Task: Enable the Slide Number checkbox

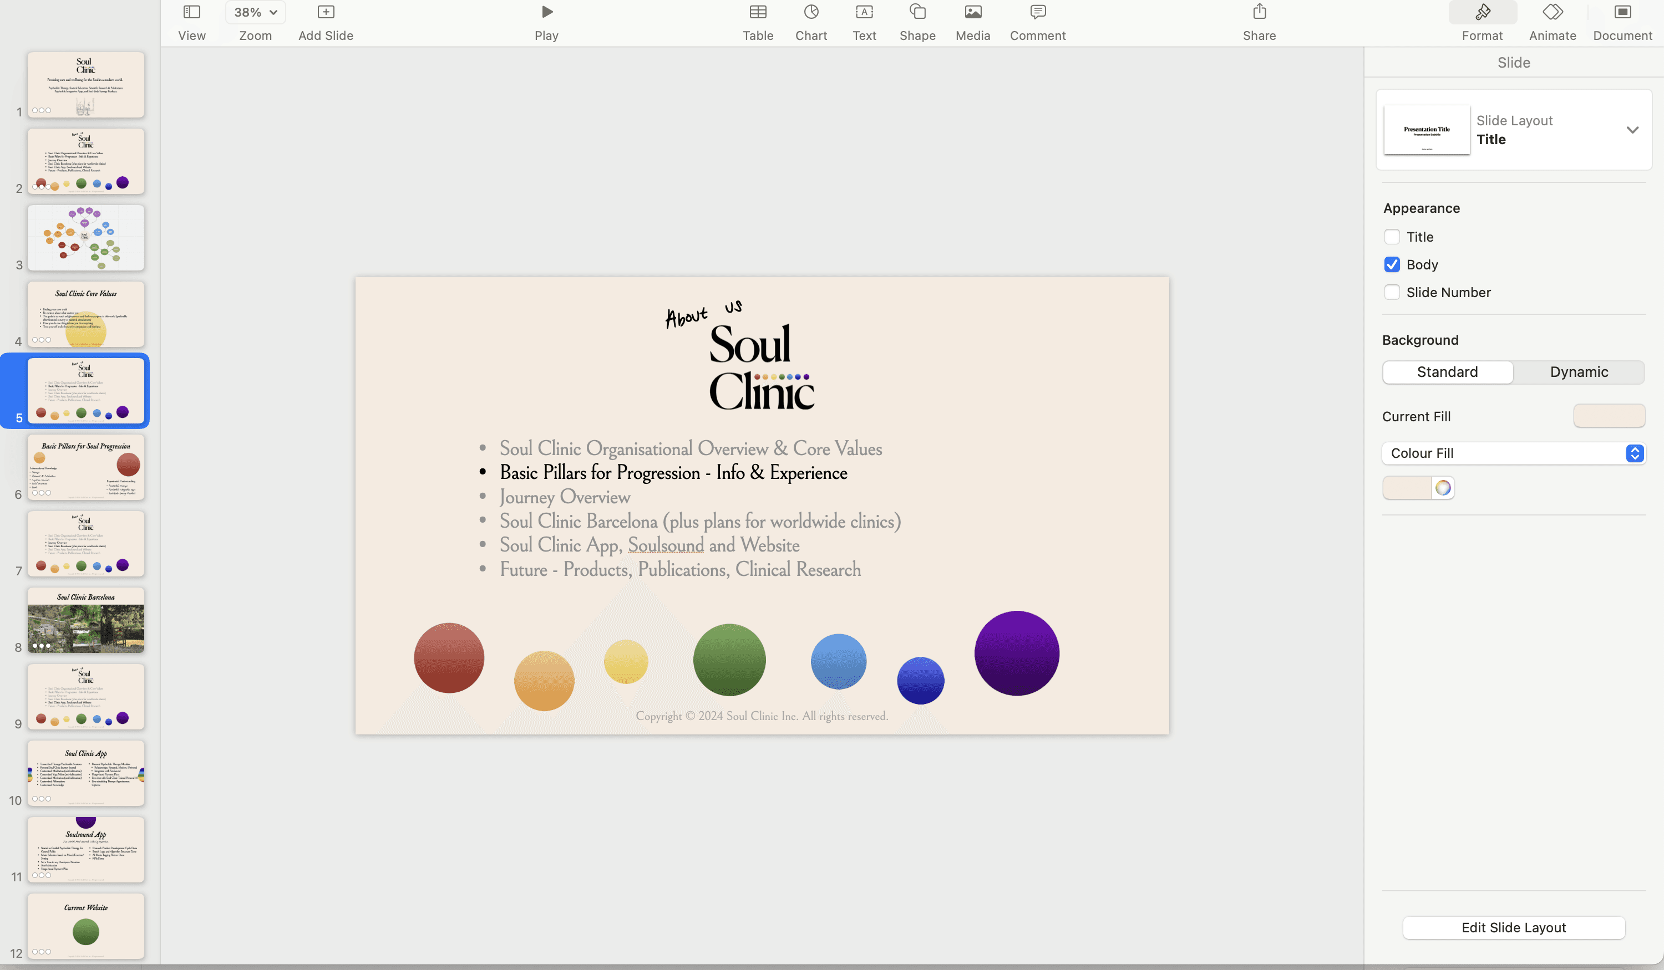Action: pyautogui.click(x=1391, y=292)
